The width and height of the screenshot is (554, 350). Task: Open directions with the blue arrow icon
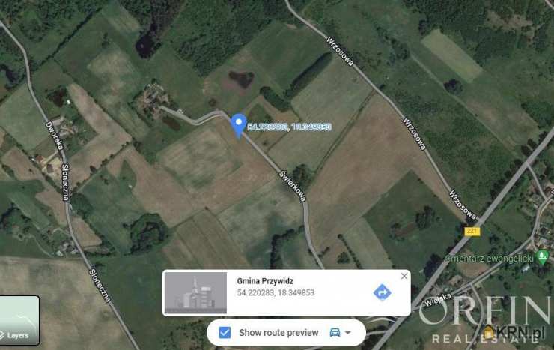(382, 292)
